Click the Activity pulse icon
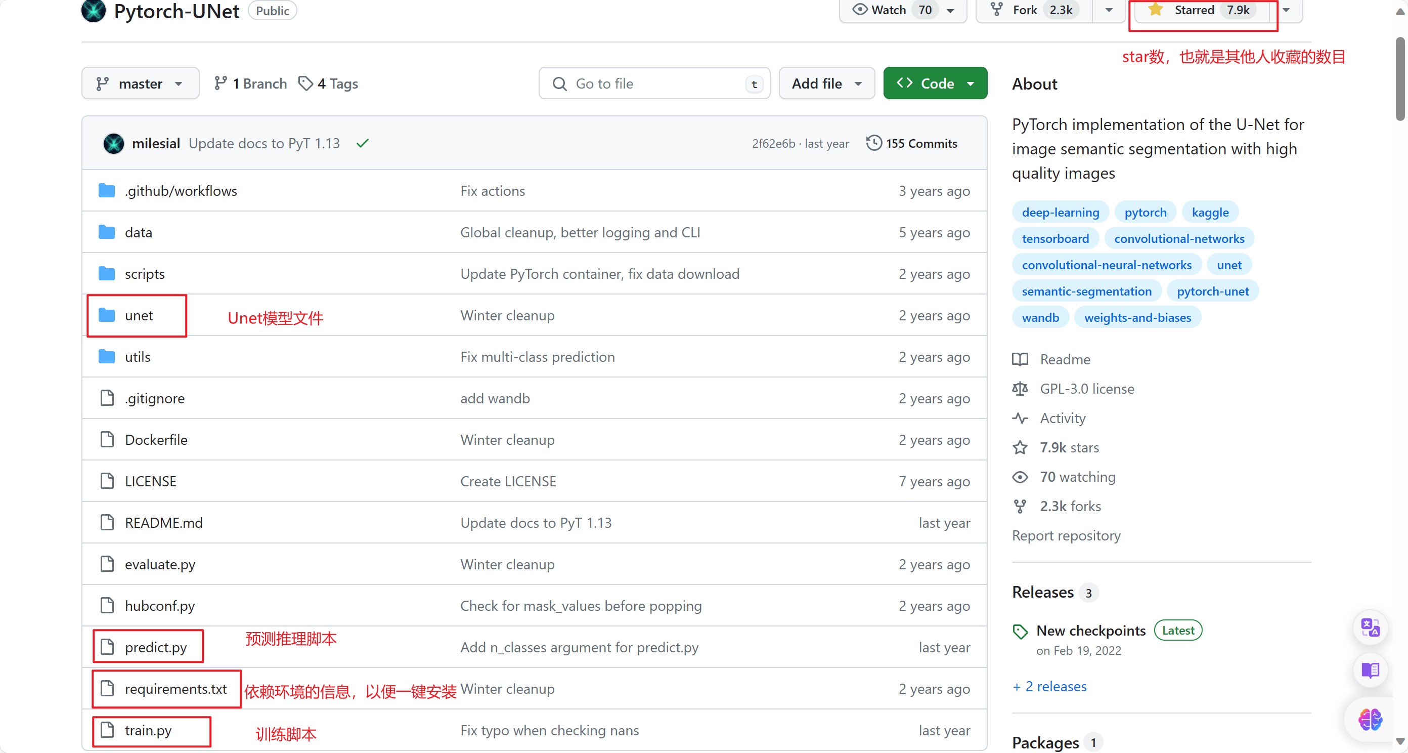Screen dimensions: 1408x753 coord(1020,419)
